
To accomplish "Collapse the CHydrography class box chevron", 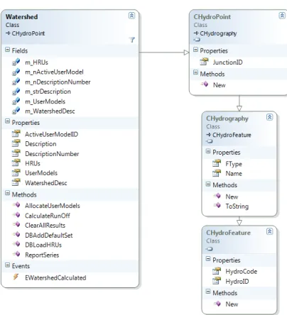I will point(269,117).
